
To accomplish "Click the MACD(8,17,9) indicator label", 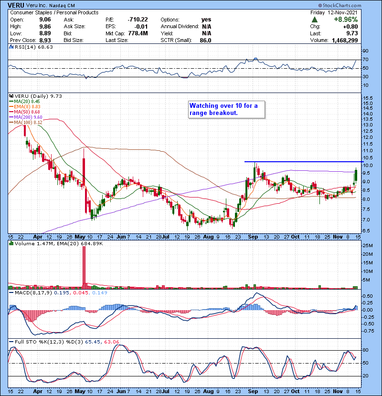I will (33, 293).
